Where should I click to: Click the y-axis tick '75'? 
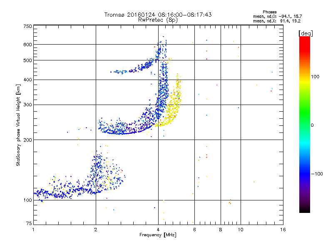pos(29,223)
